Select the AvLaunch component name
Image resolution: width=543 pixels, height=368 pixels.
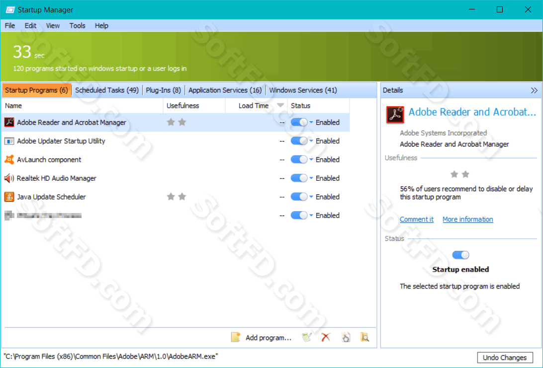point(49,160)
